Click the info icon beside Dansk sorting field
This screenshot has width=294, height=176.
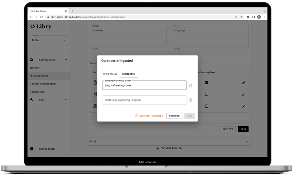point(190,86)
